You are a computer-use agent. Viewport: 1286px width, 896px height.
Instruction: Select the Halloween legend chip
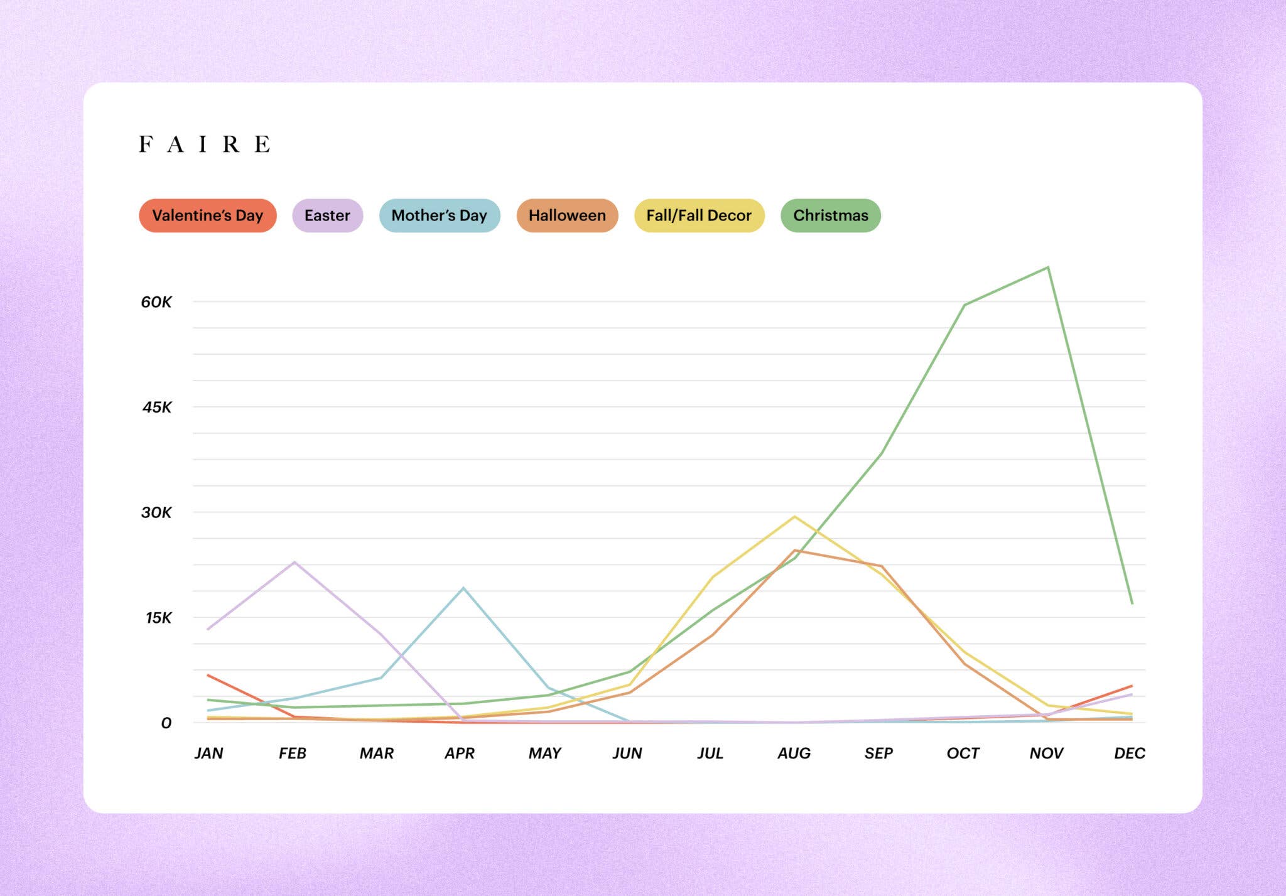tap(567, 215)
